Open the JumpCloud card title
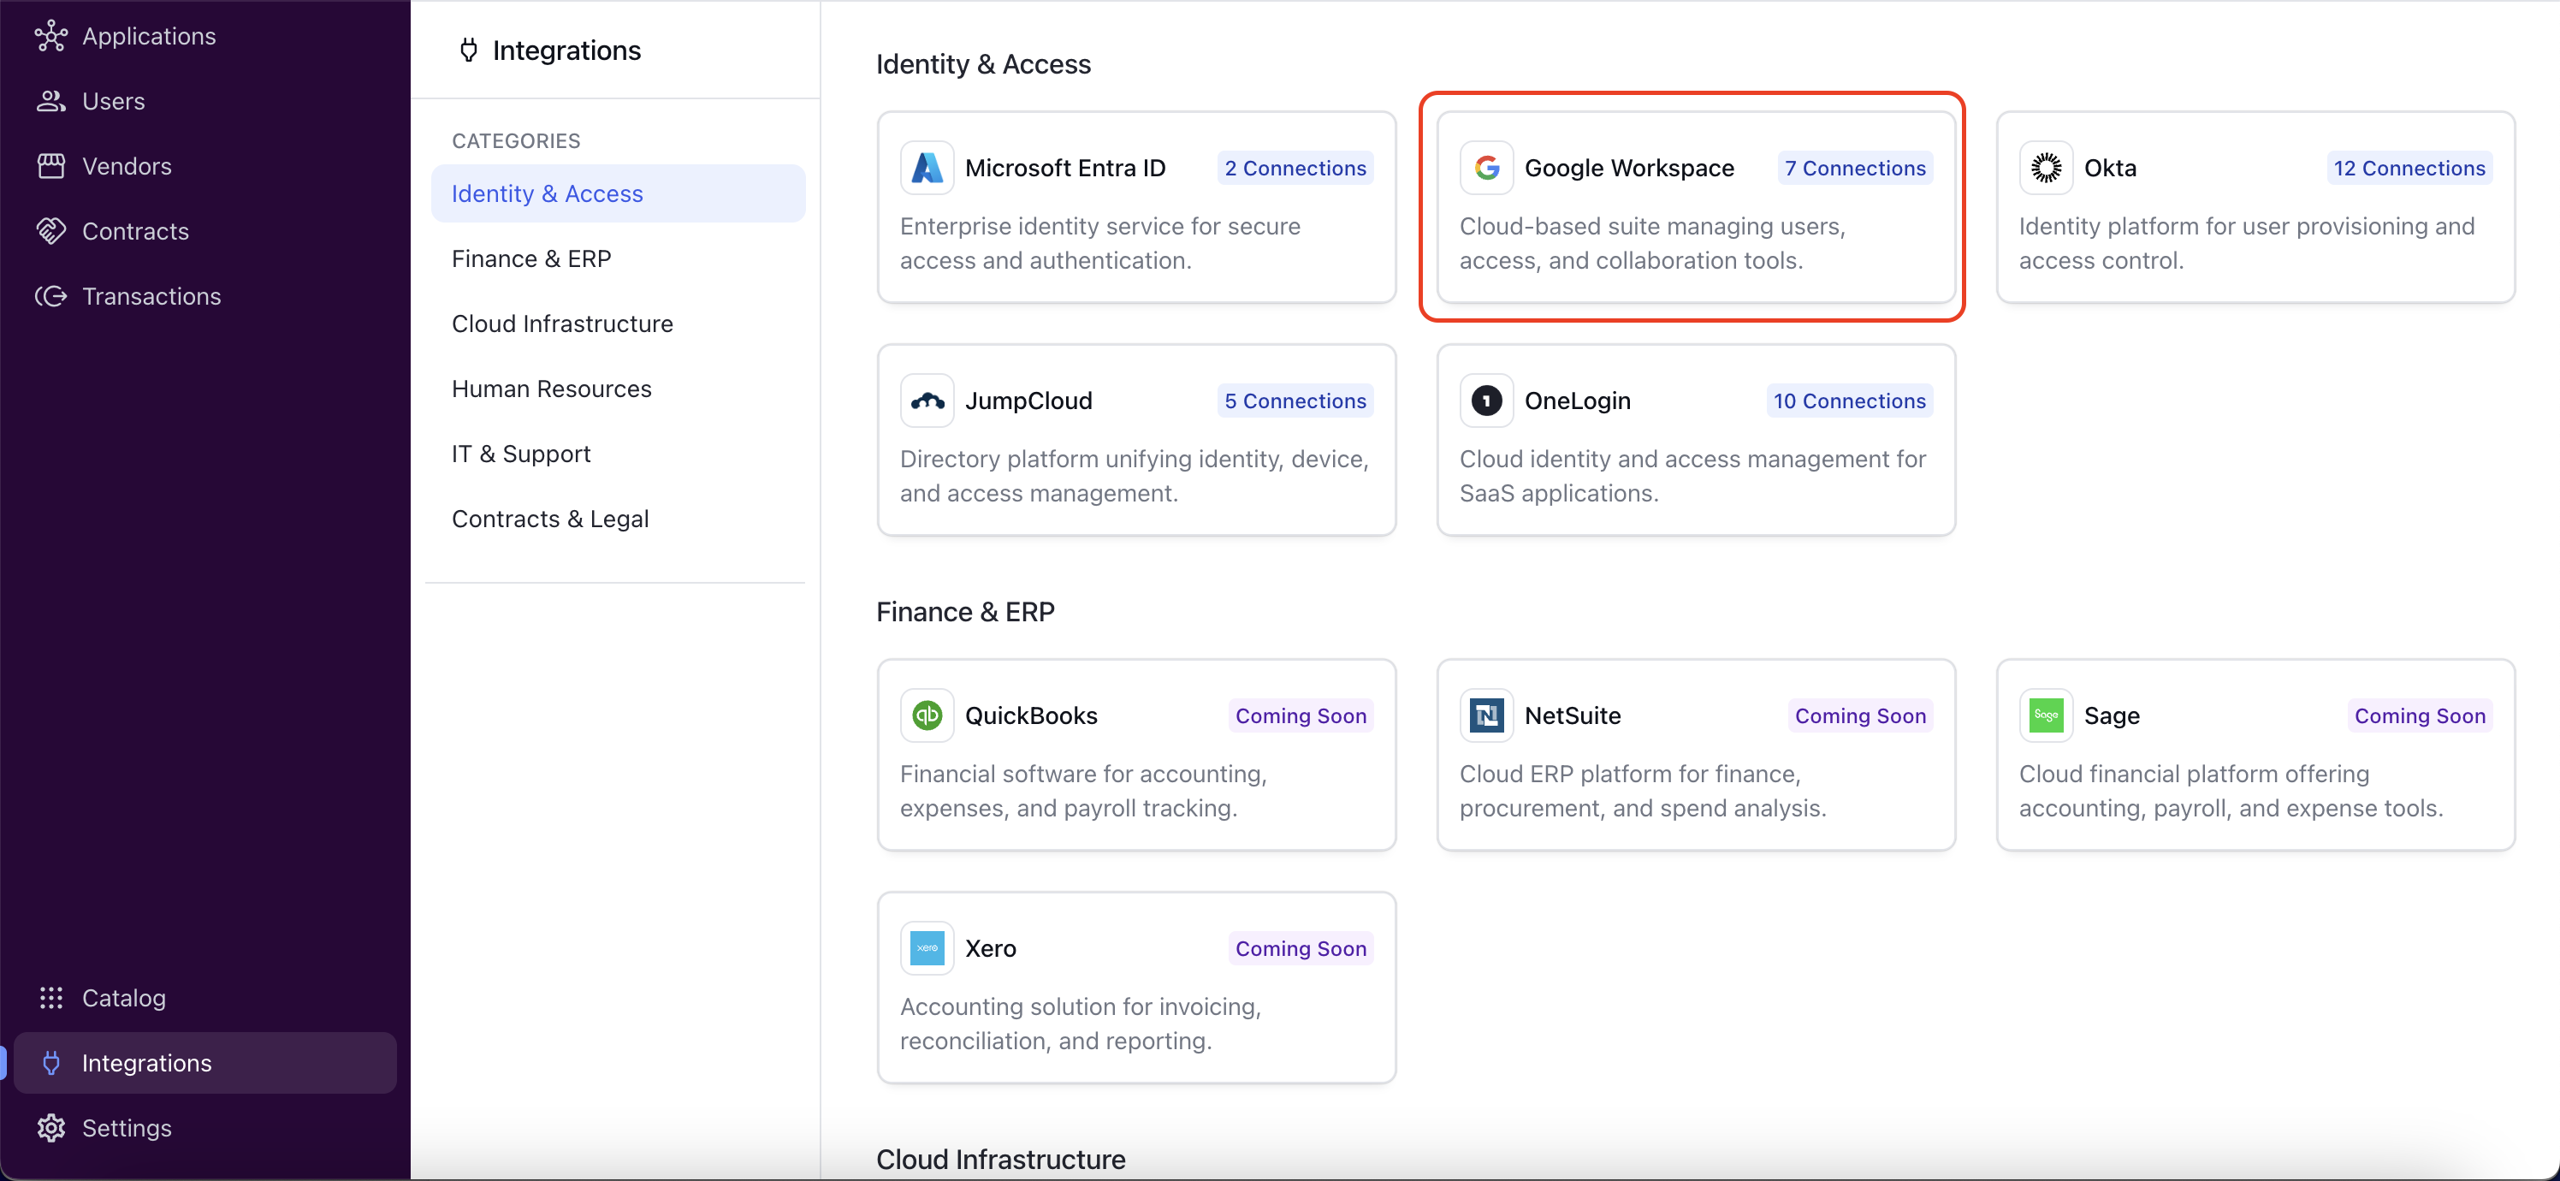Screen dimensions: 2560x1181 point(1028,401)
